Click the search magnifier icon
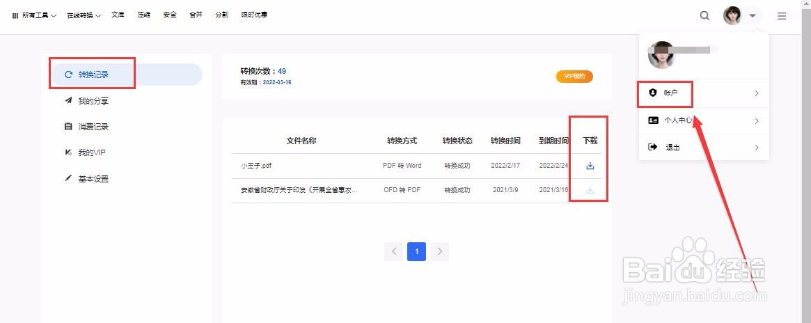This screenshot has height=323, width=811. coord(704,15)
